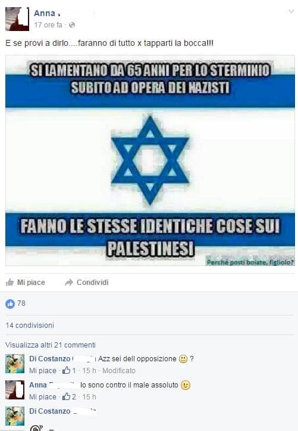Image resolution: width=298 pixels, height=431 pixels.
Task: Click thumbs-up count on Di Costanzo's comment
Action: point(69,371)
